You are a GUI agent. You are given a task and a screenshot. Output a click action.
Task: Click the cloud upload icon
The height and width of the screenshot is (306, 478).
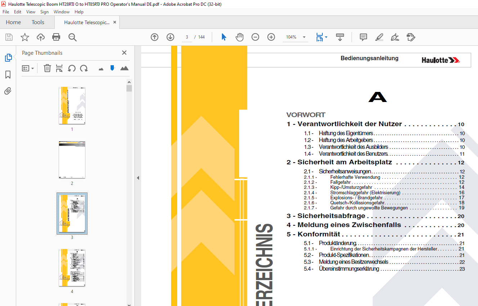pyautogui.click(x=41, y=37)
